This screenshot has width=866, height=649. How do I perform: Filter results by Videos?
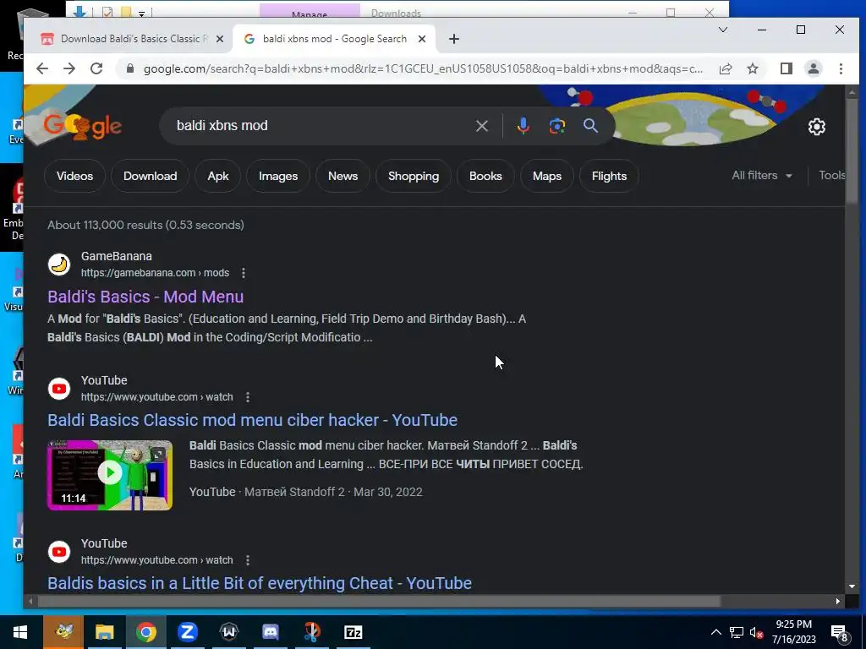[x=74, y=176]
